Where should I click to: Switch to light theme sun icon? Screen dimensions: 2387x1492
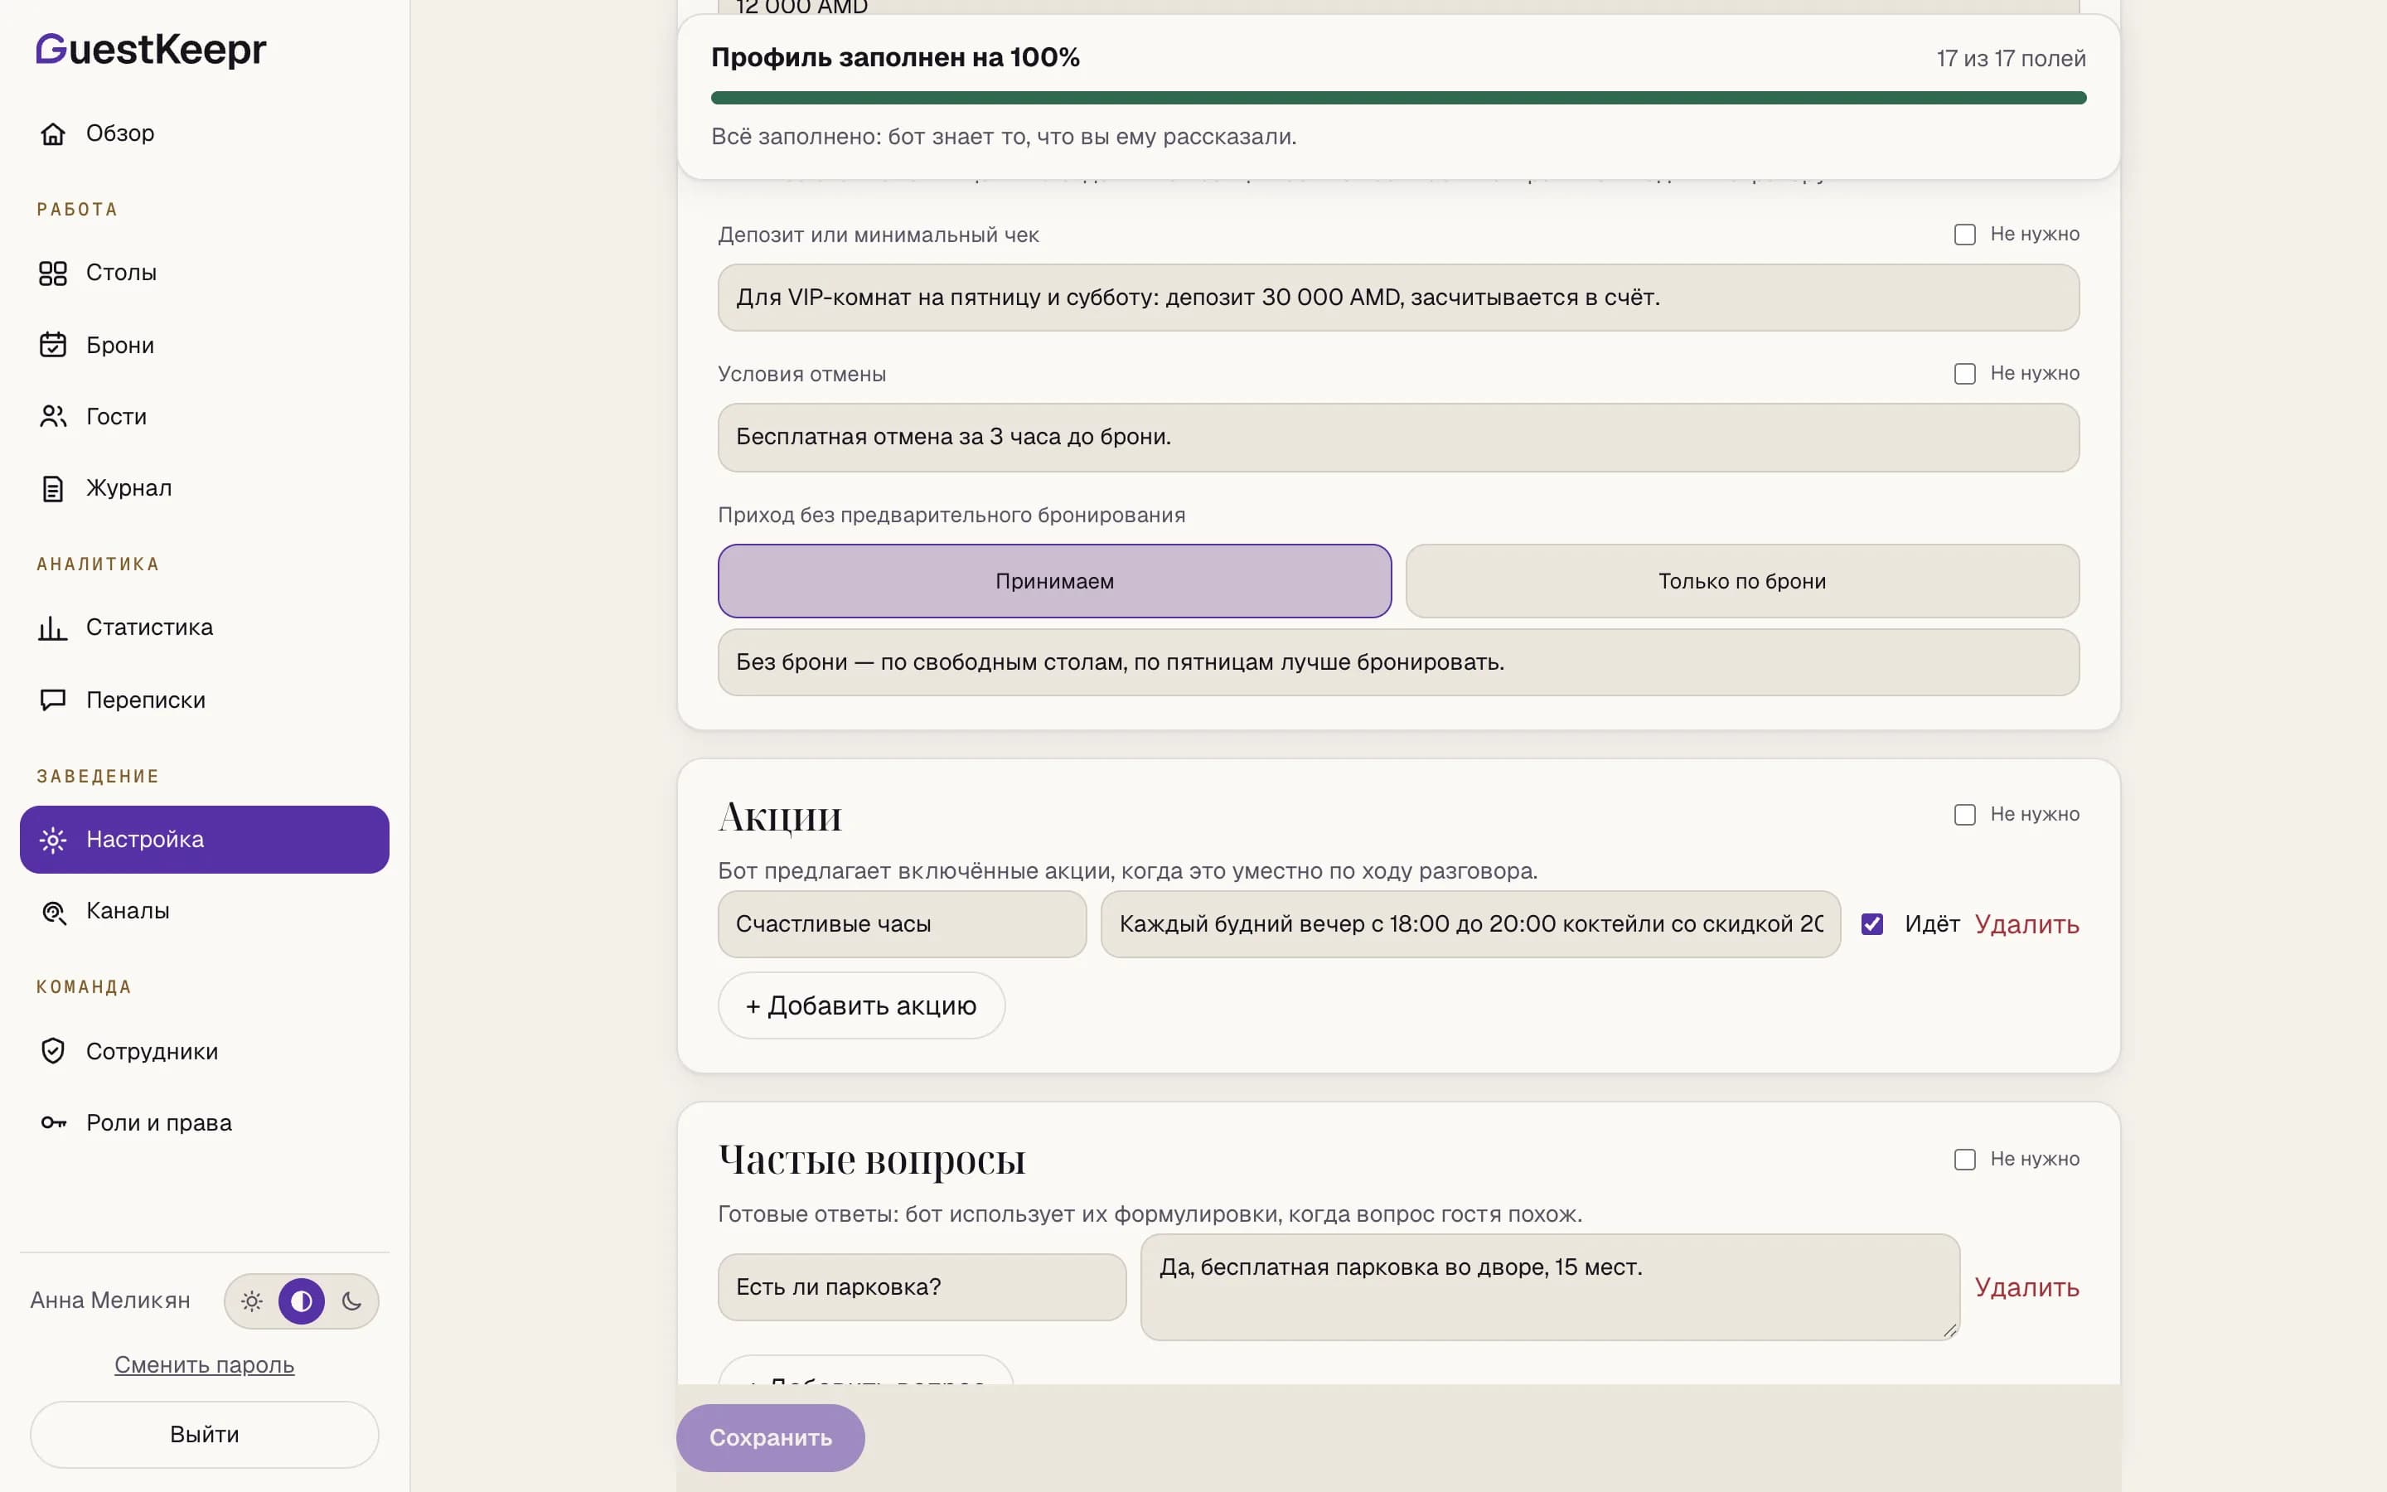(251, 1301)
